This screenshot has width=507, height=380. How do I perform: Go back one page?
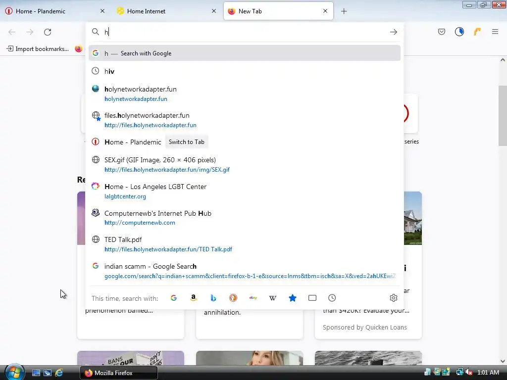pos(12,32)
